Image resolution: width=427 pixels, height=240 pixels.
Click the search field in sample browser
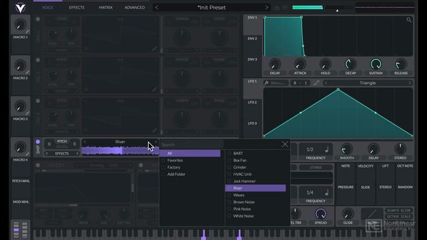click(x=192, y=145)
